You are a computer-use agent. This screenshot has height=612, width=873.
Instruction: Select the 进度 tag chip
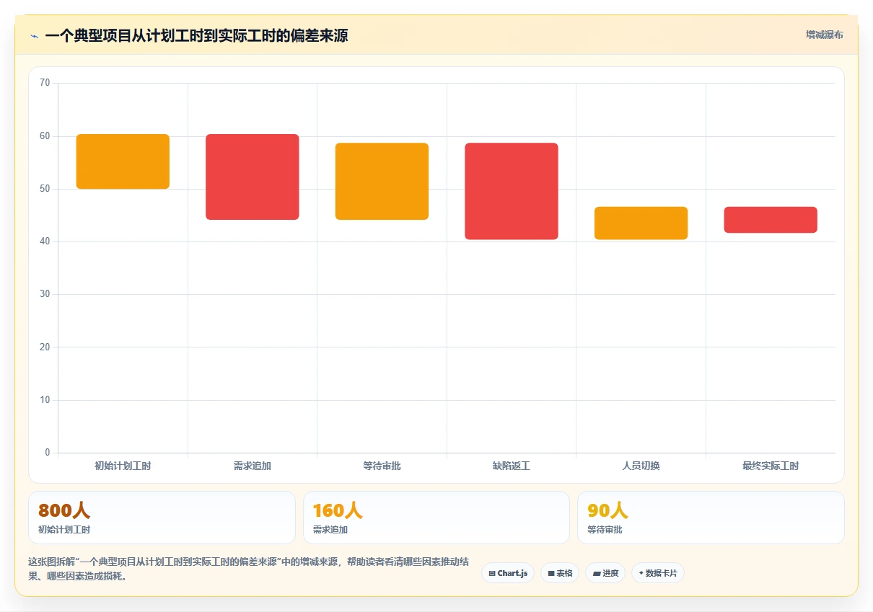605,573
